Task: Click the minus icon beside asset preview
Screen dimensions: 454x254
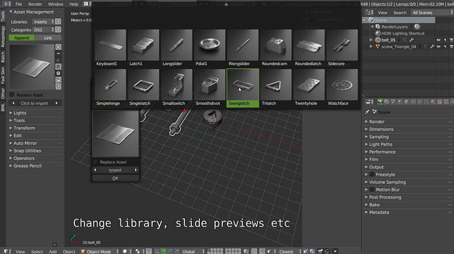Action: click(58, 53)
